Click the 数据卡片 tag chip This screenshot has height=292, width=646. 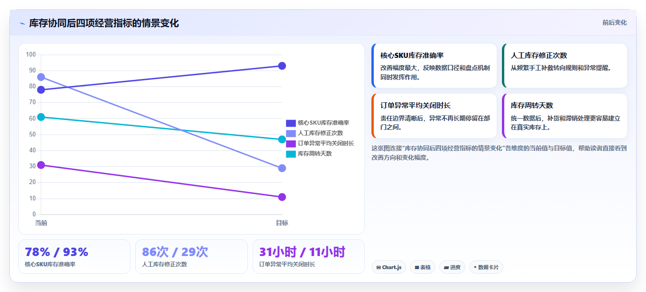point(486,267)
